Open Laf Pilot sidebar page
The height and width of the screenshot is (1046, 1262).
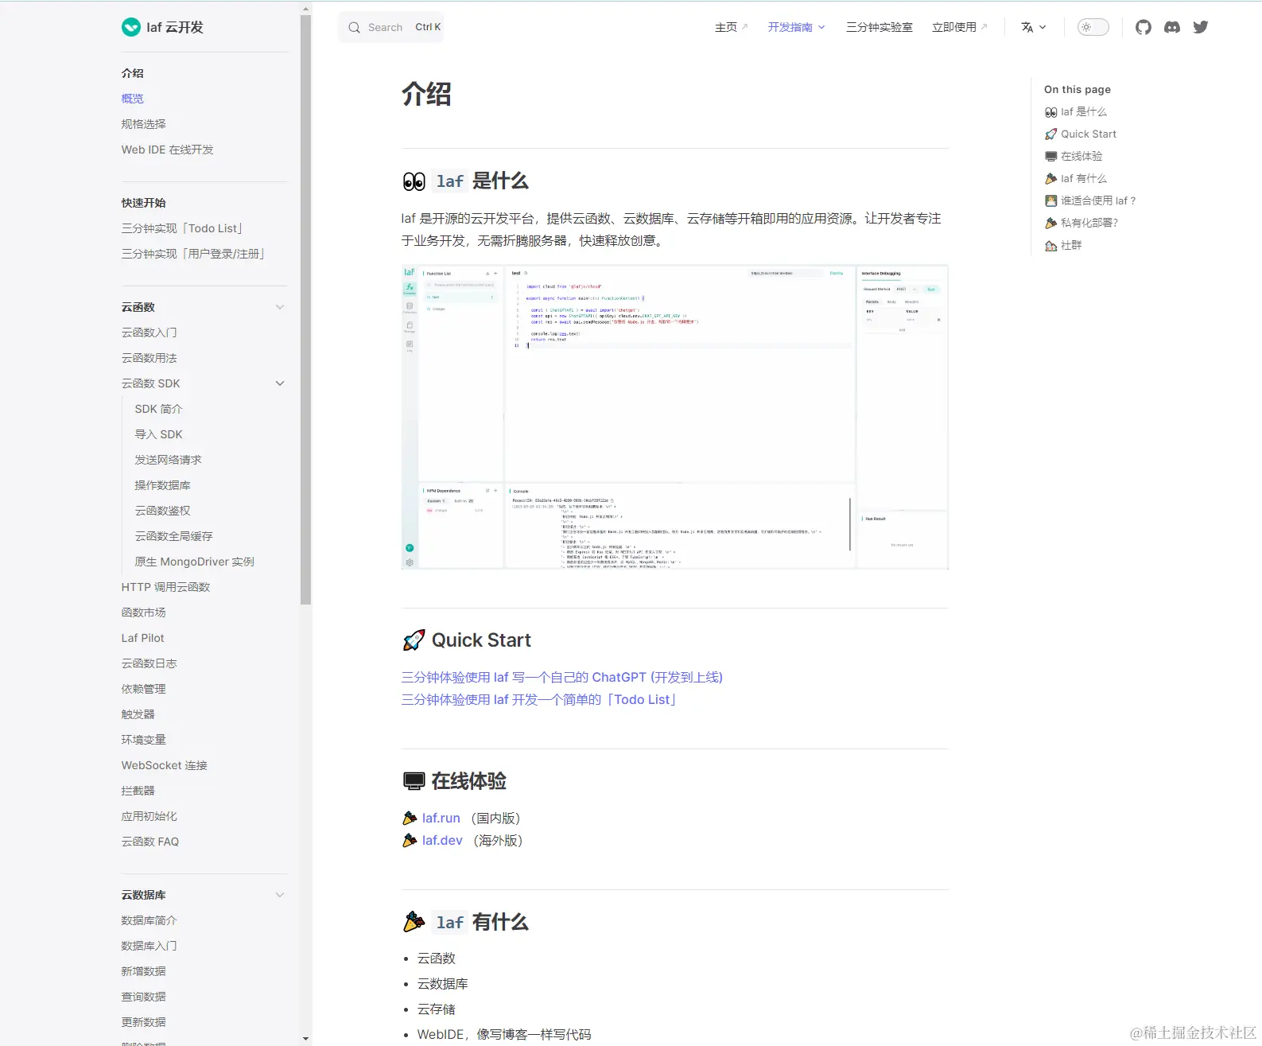(143, 638)
